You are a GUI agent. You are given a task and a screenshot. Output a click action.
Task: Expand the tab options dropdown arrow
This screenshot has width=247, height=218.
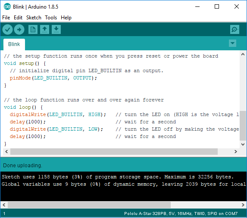pyautogui.click(x=232, y=43)
